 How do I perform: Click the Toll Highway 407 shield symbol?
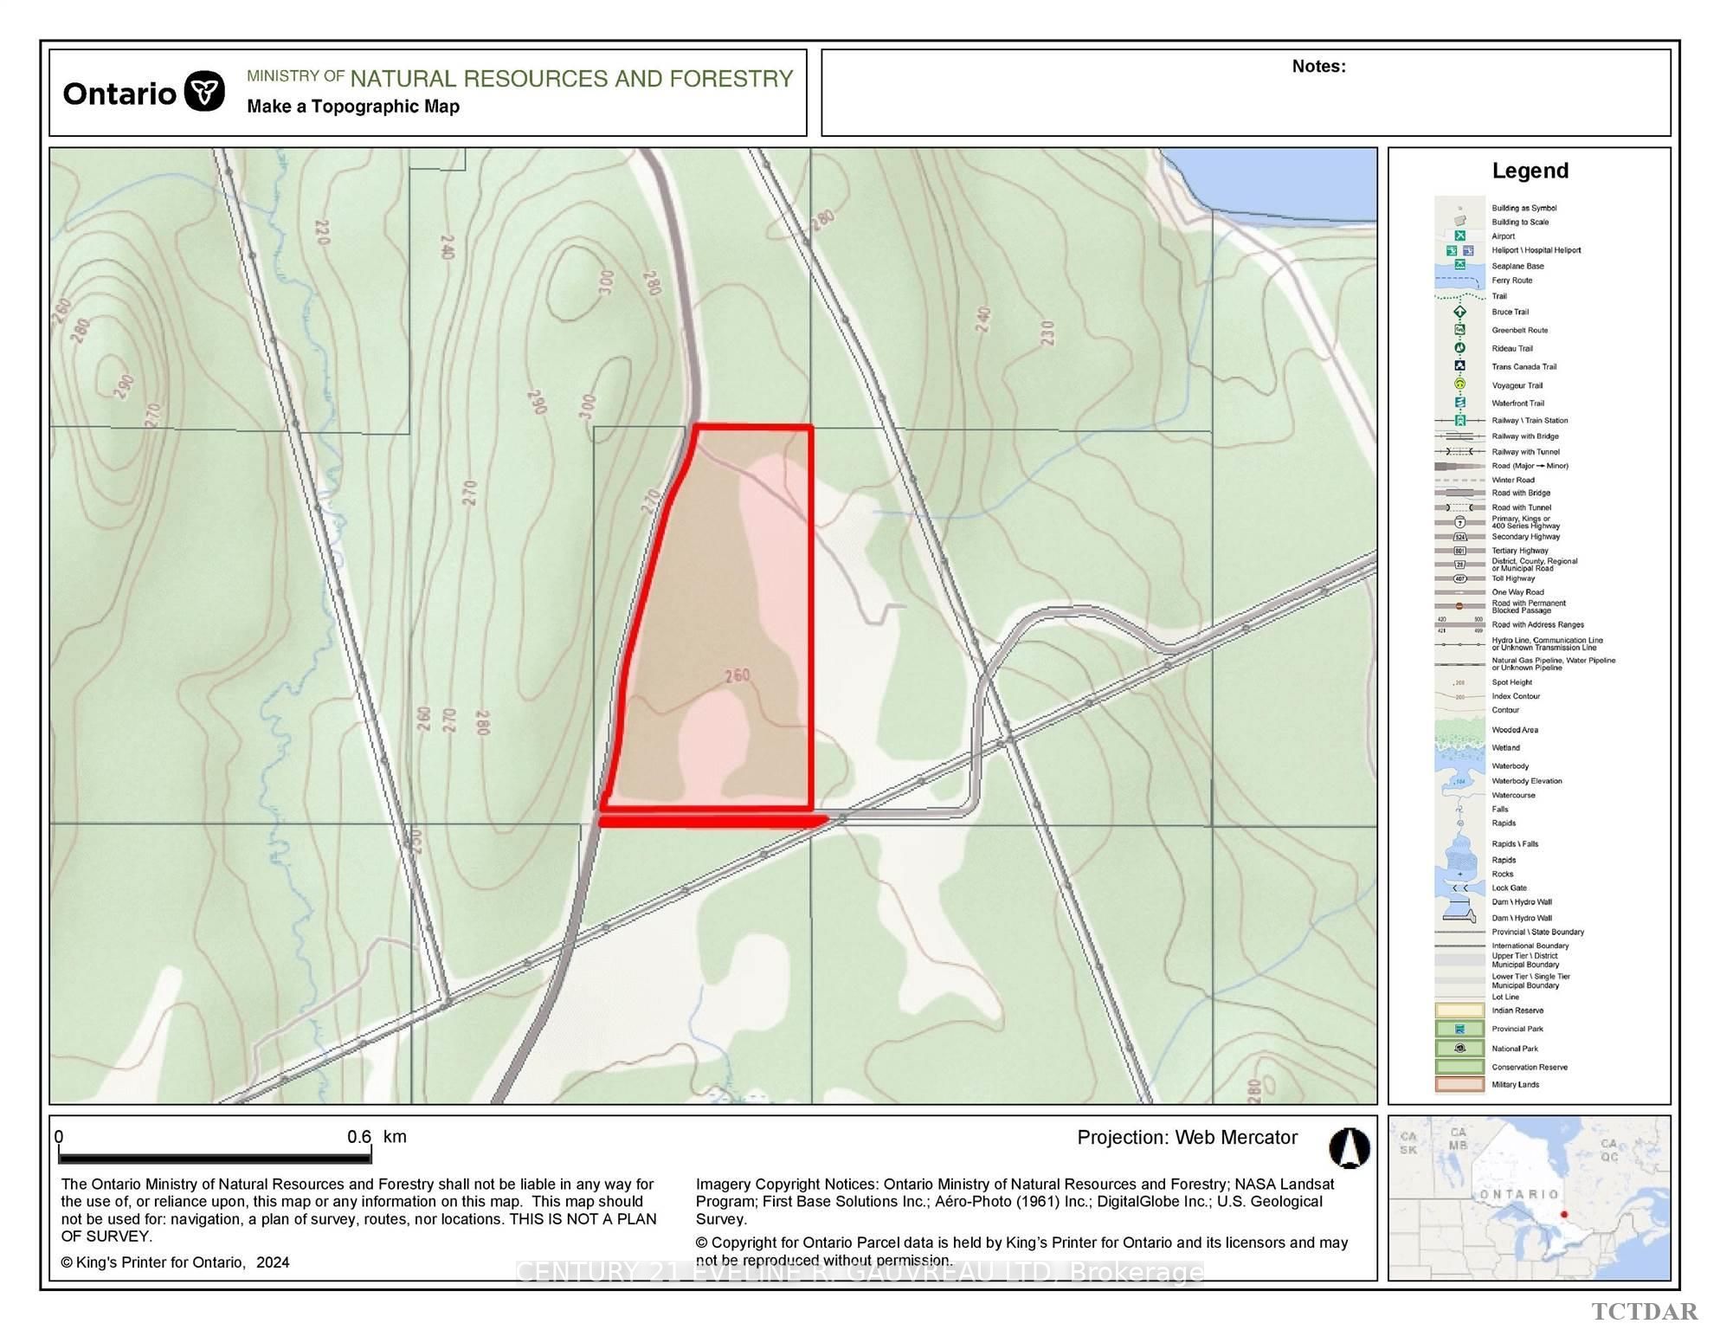(x=1459, y=578)
